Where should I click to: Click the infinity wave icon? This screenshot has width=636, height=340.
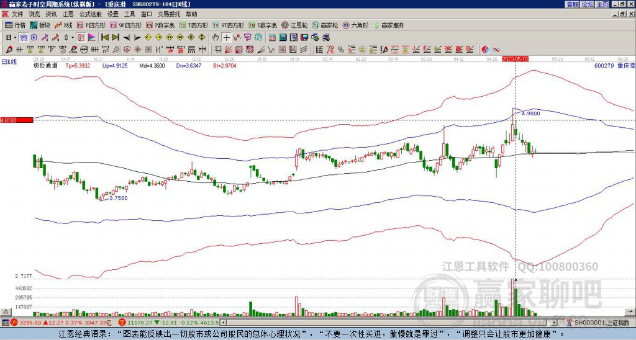pyautogui.click(x=496, y=50)
